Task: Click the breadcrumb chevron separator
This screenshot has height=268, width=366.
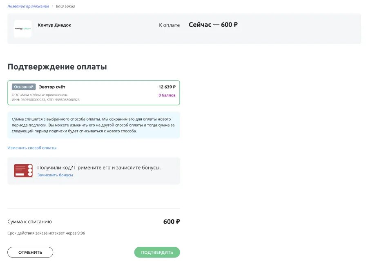Action: (x=53, y=6)
